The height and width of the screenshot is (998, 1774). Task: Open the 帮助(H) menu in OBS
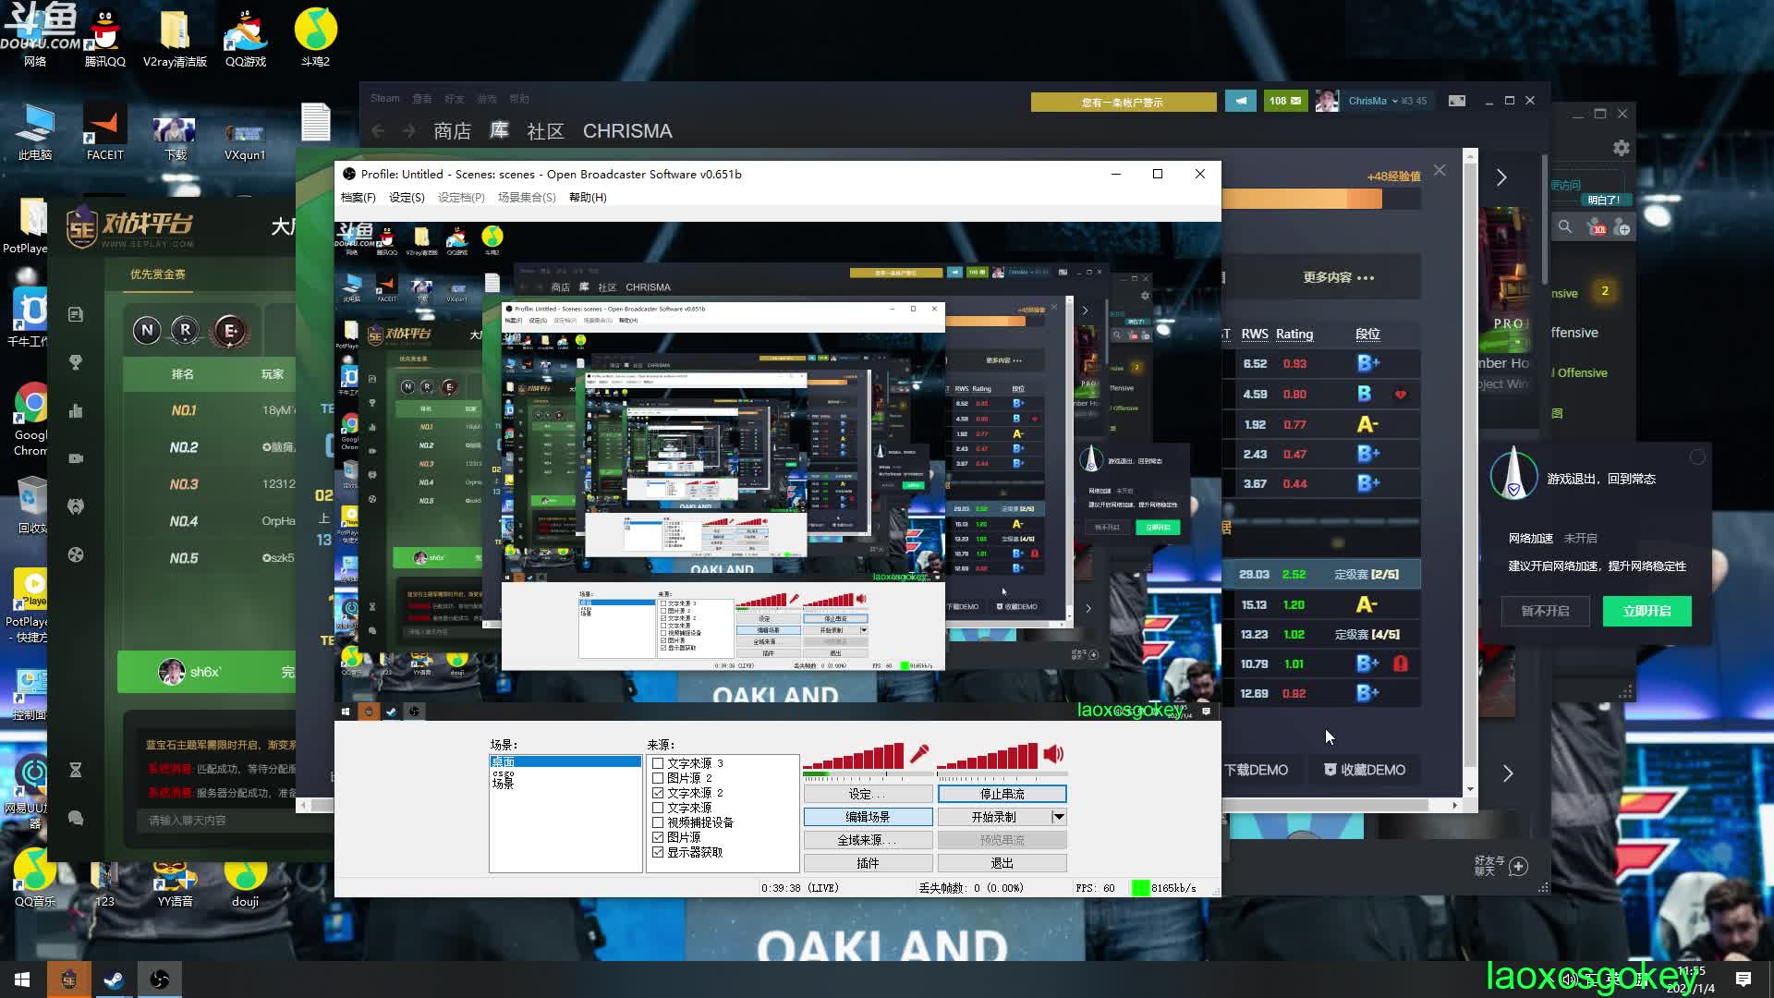coord(588,198)
